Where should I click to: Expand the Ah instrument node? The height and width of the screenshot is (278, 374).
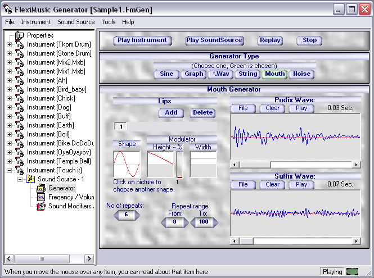[9, 80]
